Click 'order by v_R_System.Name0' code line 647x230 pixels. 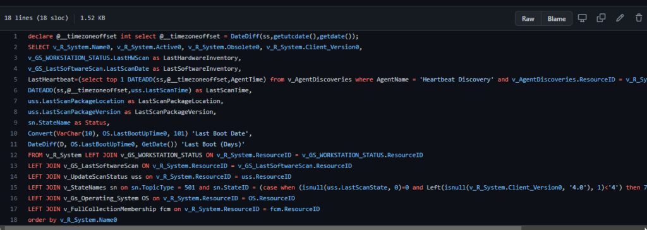pos(73,220)
